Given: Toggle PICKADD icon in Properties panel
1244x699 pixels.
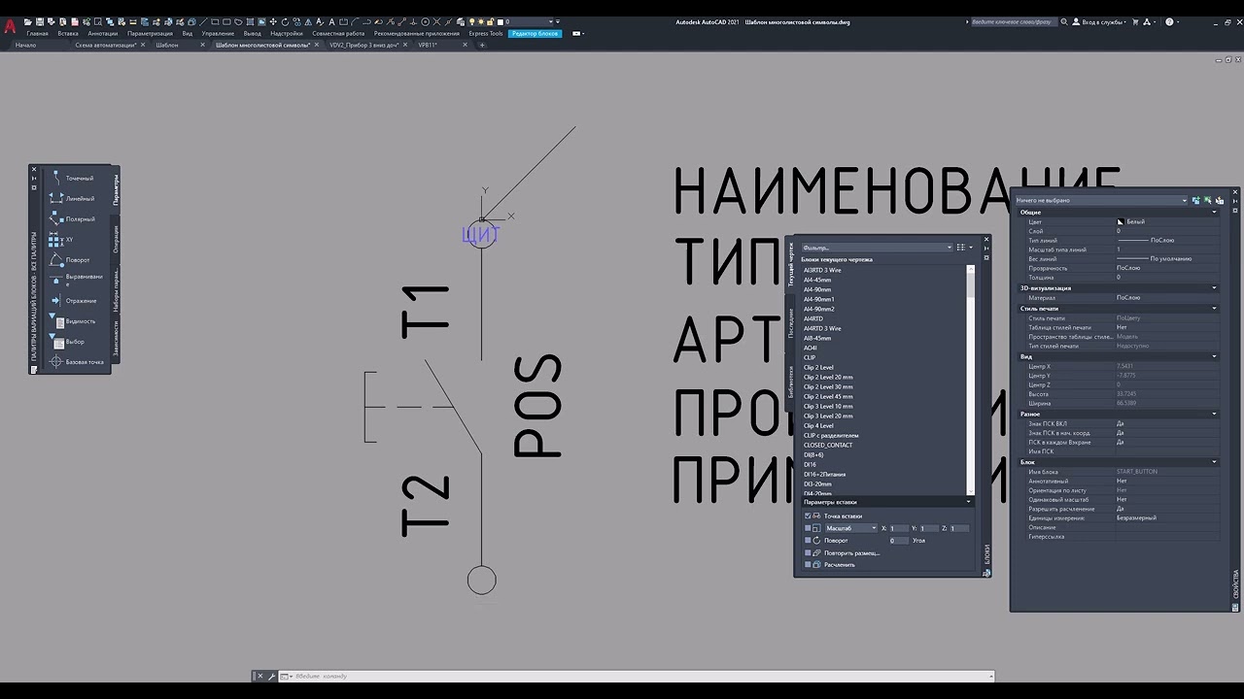Looking at the screenshot, I should point(1195,200).
